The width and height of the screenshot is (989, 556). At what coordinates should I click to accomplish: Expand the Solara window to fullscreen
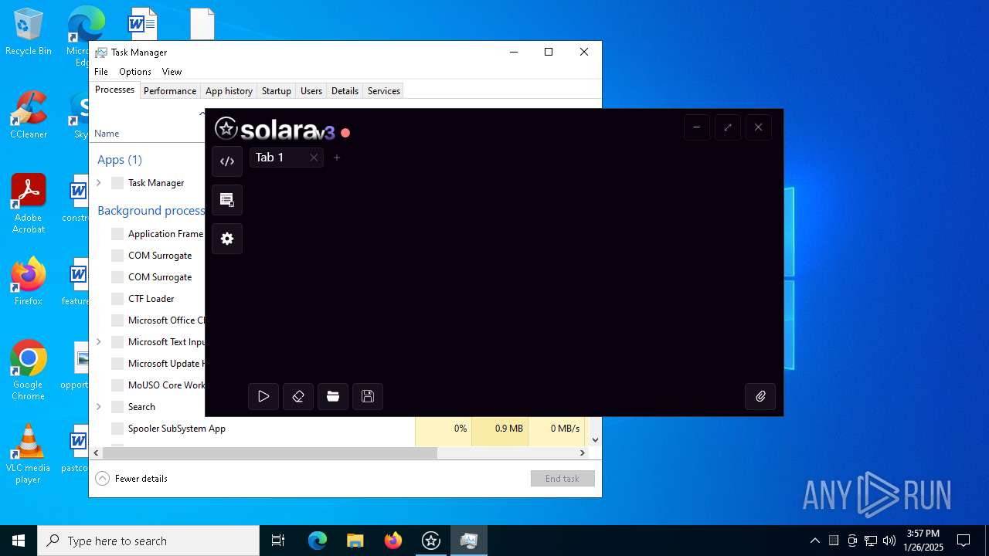pyautogui.click(x=727, y=127)
